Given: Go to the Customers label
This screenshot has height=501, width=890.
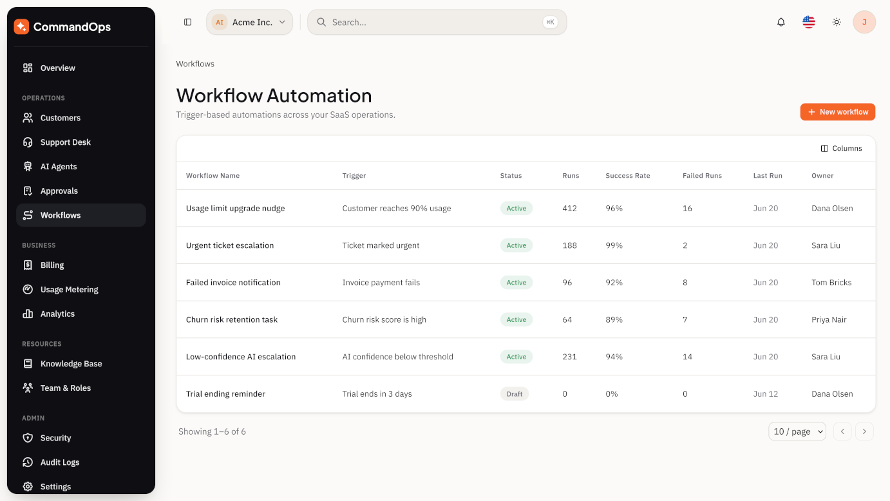Looking at the screenshot, I should (61, 118).
